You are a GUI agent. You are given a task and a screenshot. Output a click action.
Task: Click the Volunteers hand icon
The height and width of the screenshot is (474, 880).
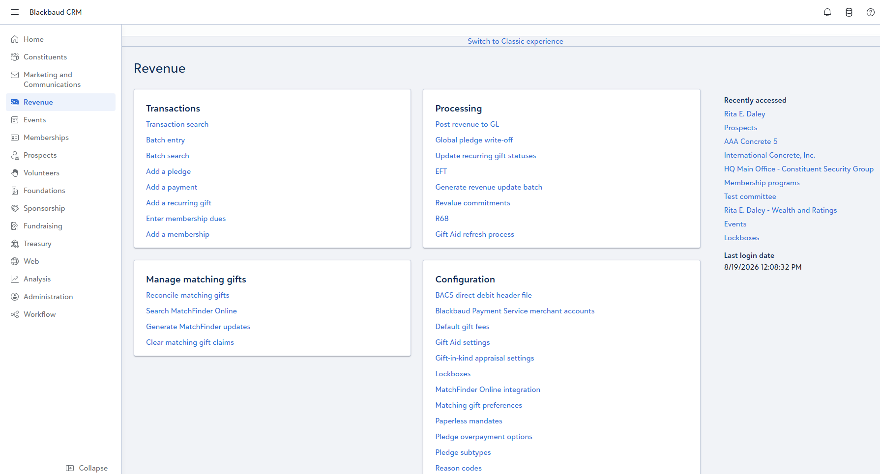15,173
